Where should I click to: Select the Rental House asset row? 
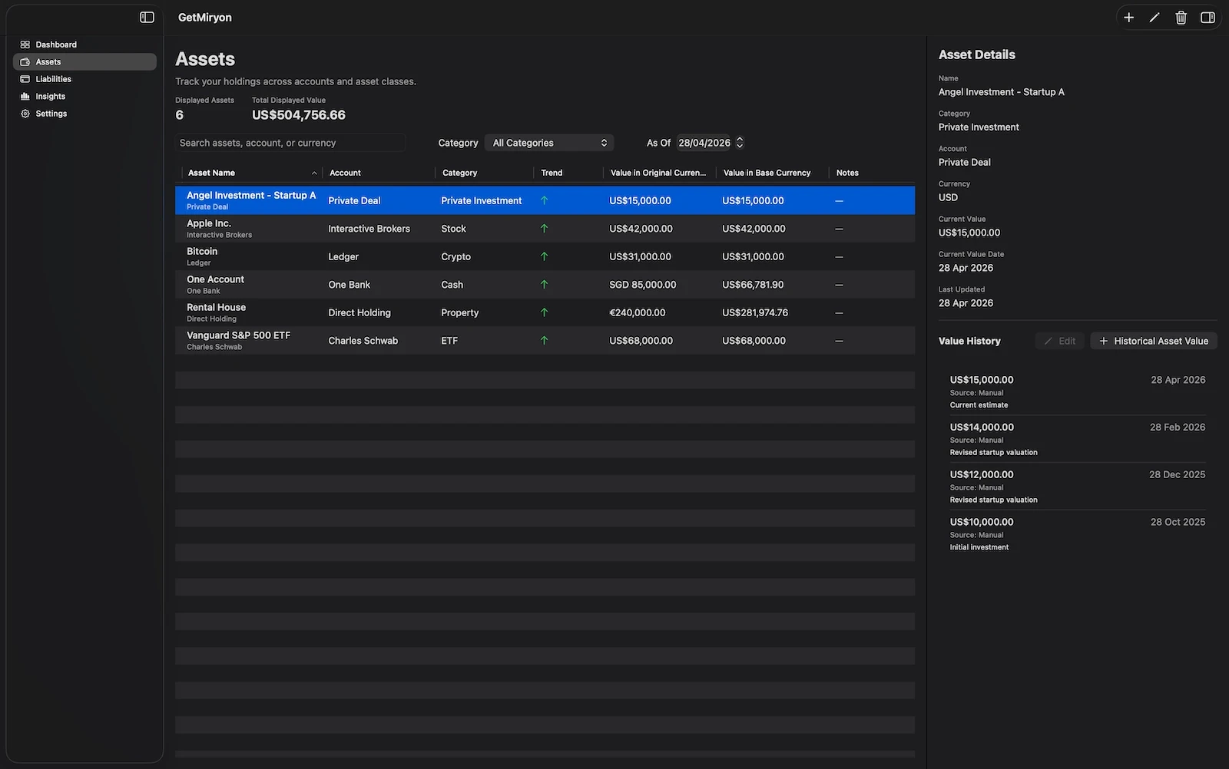click(545, 312)
